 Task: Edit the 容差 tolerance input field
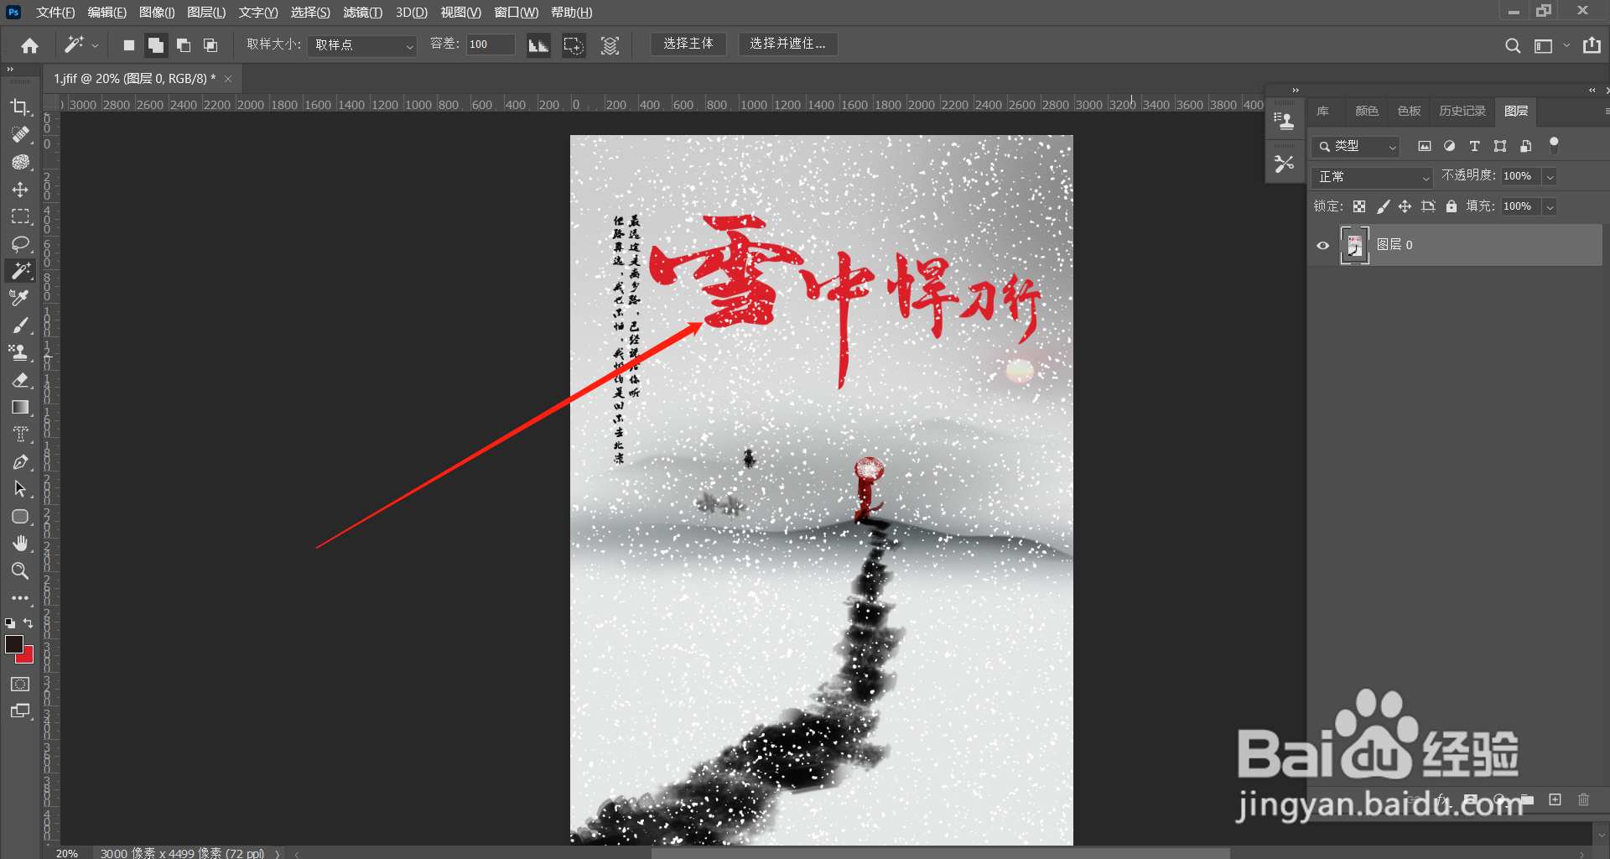coord(490,45)
